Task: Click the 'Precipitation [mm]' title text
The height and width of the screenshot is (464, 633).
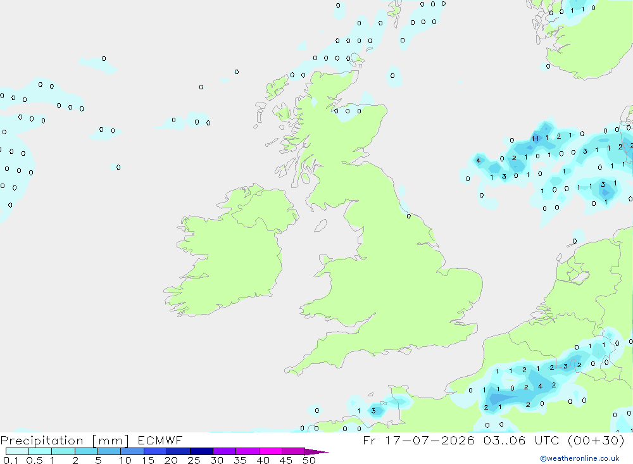Action: [65, 441]
